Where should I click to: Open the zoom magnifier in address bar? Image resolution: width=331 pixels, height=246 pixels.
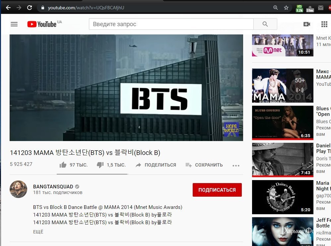pyautogui.click(x=276, y=8)
